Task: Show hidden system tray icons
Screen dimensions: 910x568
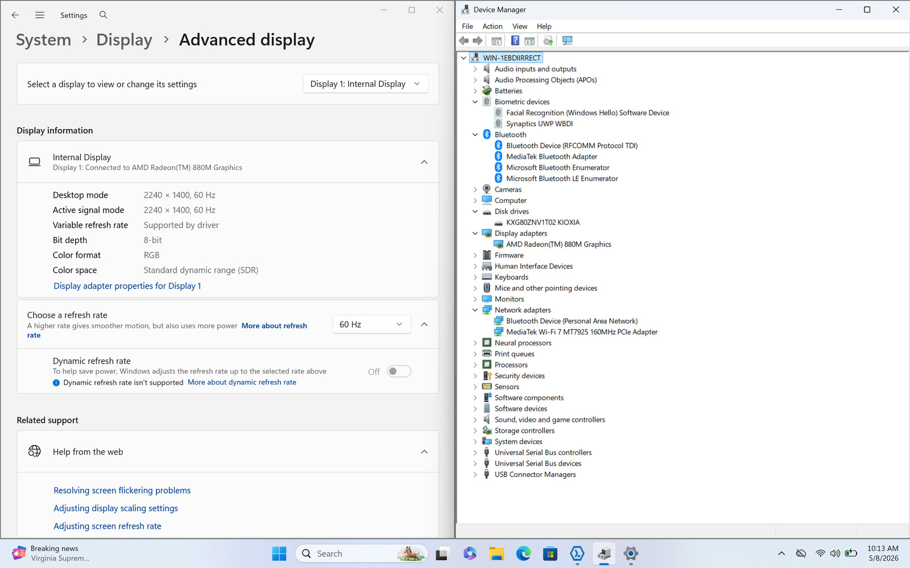Action: point(781,554)
